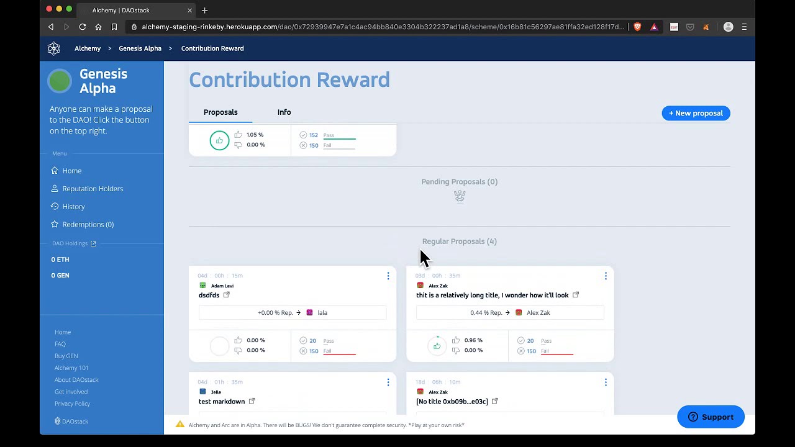
Task: Open the DAO Holdings external link icon
Action: tap(93, 243)
